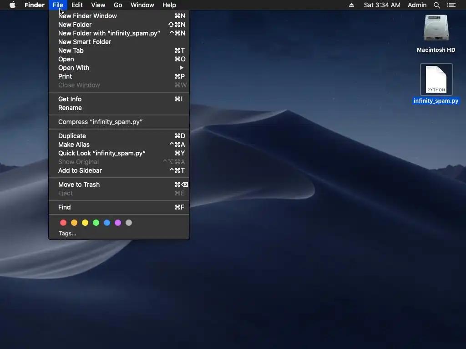The height and width of the screenshot is (349, 466).
Task: Open the Go menu
Action: point(118,5)
